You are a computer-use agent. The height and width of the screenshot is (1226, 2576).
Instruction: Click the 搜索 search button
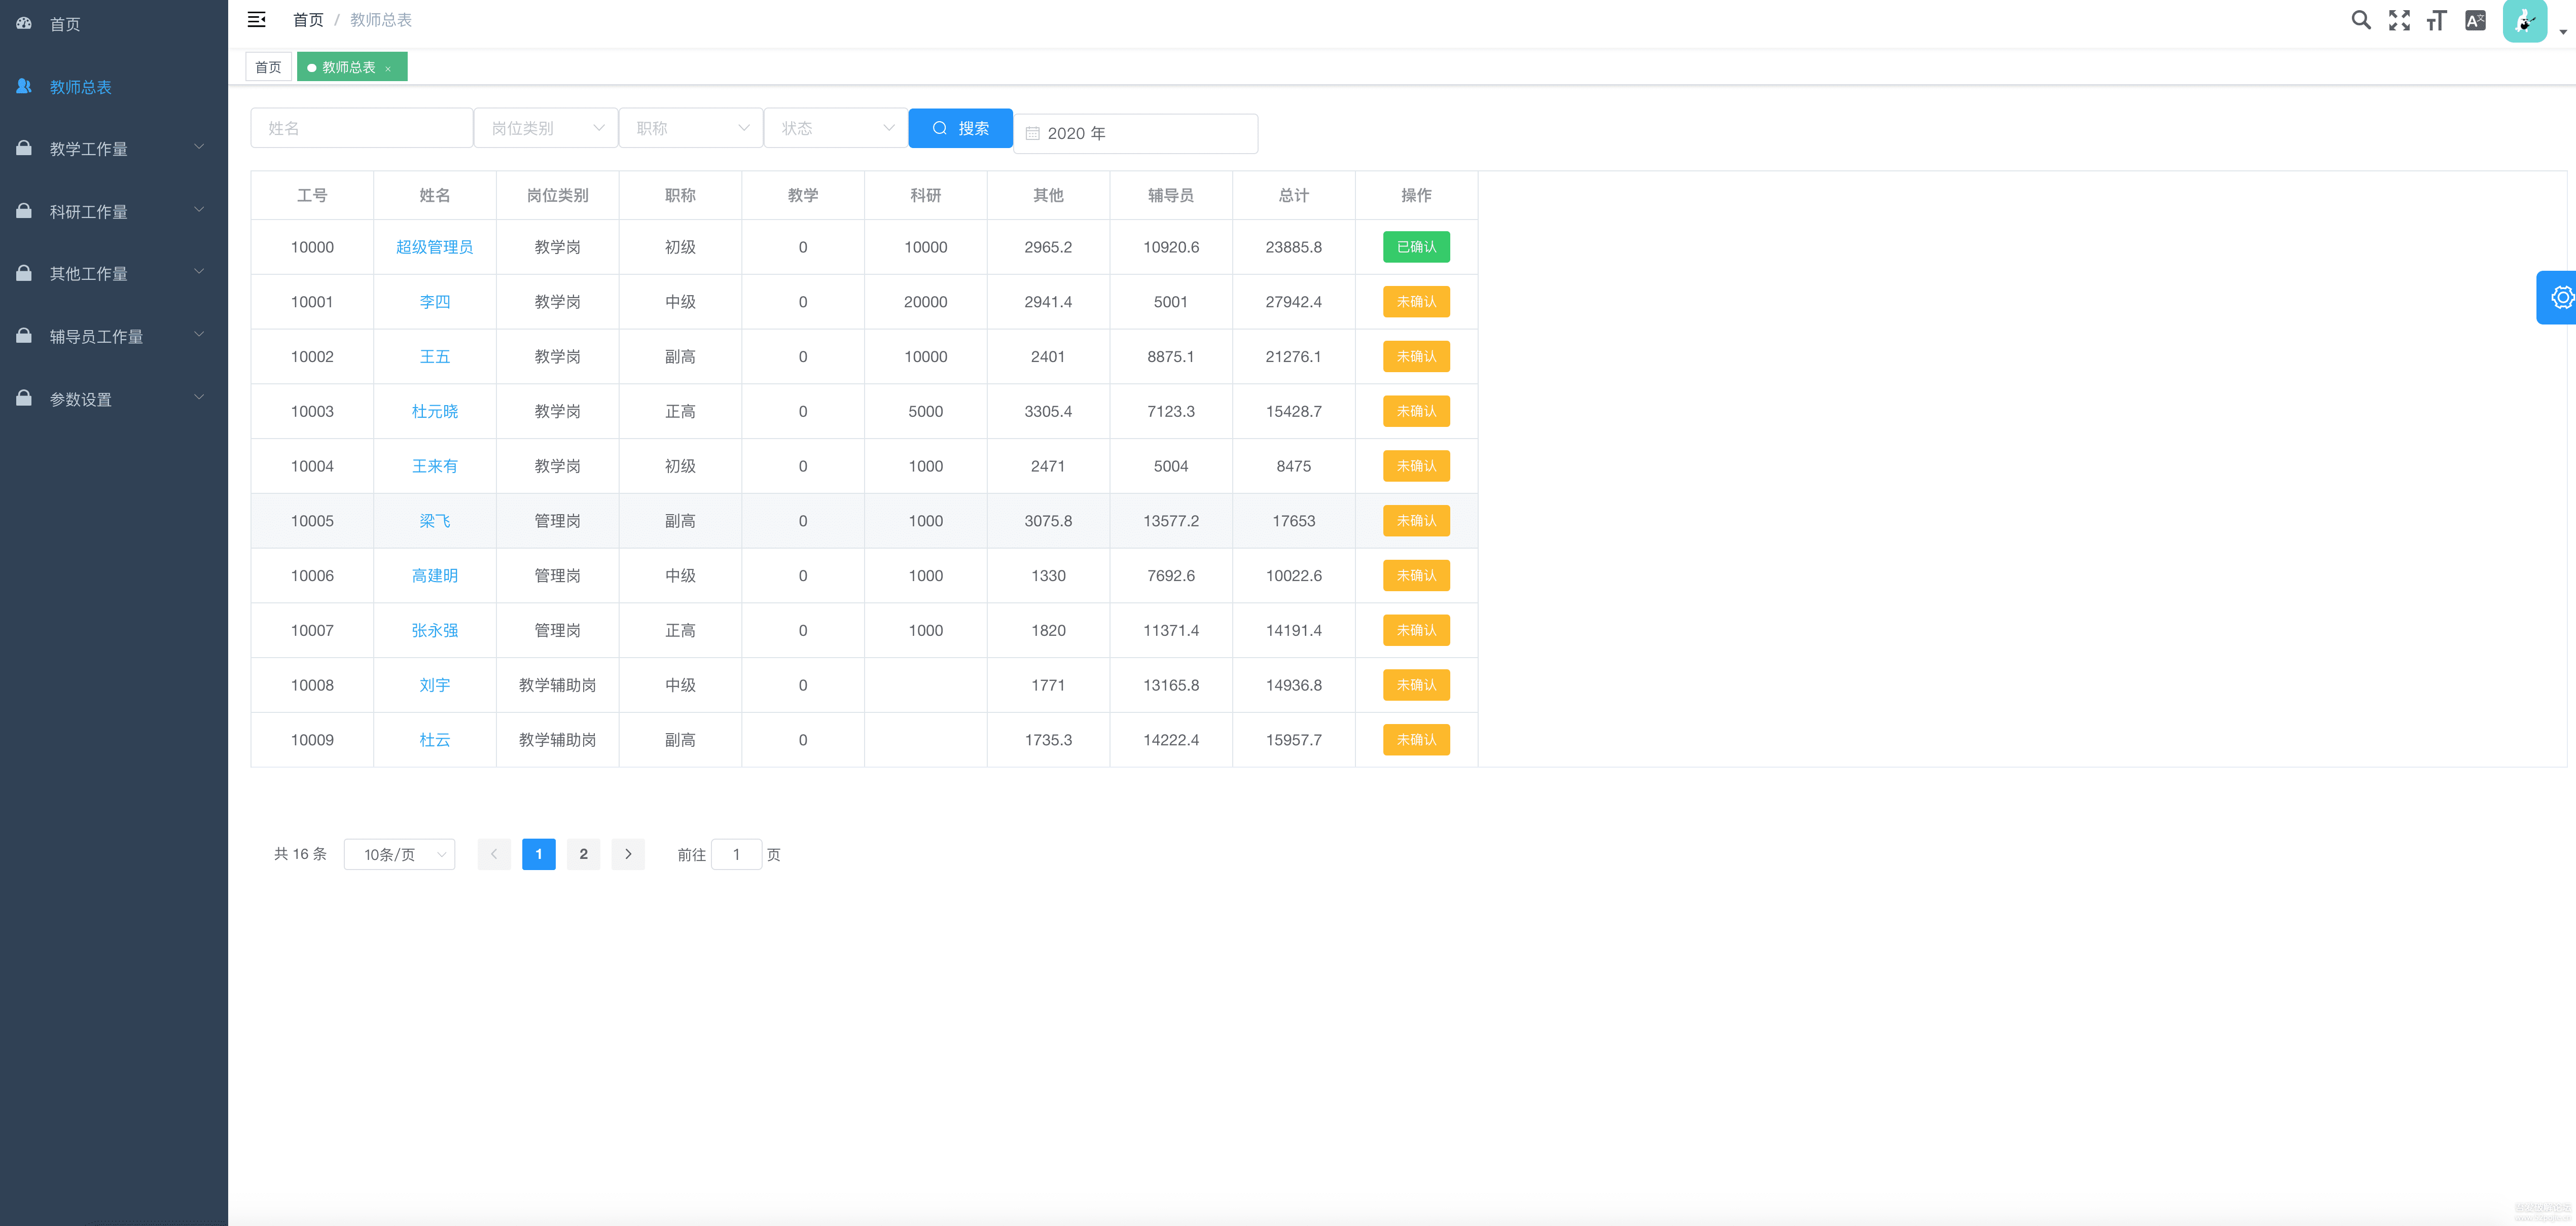tap(960, 128)
